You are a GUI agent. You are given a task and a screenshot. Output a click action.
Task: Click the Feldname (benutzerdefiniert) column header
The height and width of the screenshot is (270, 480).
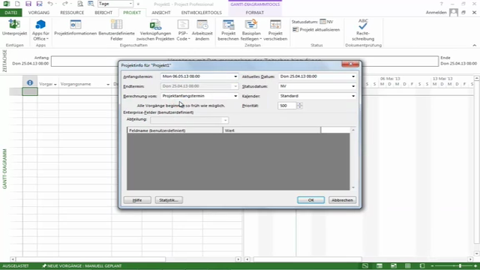[x=175, y=130]
